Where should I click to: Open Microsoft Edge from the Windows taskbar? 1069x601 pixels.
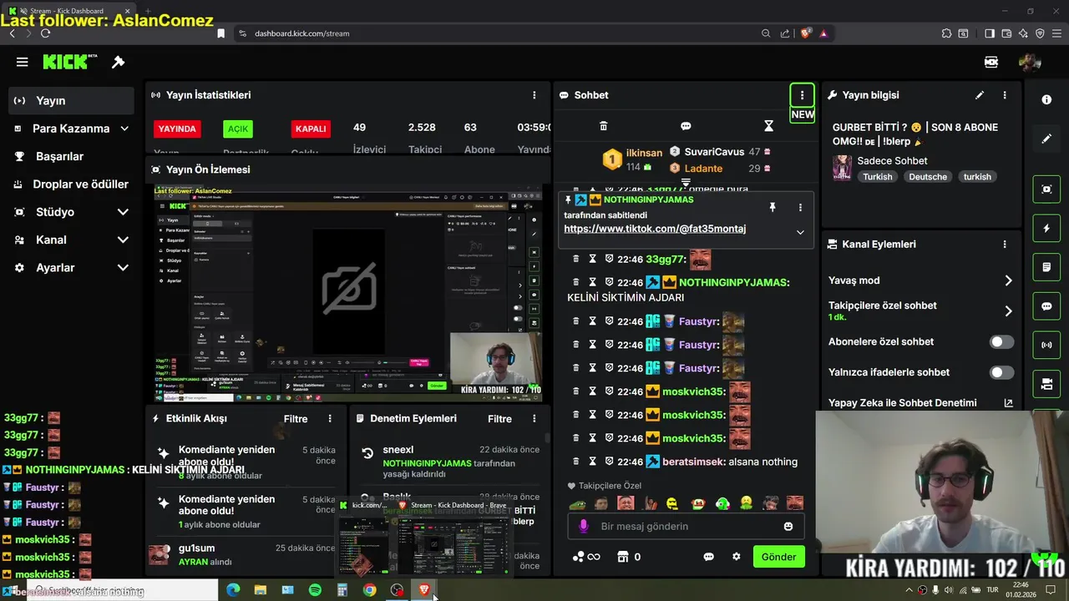pos(233,590)
